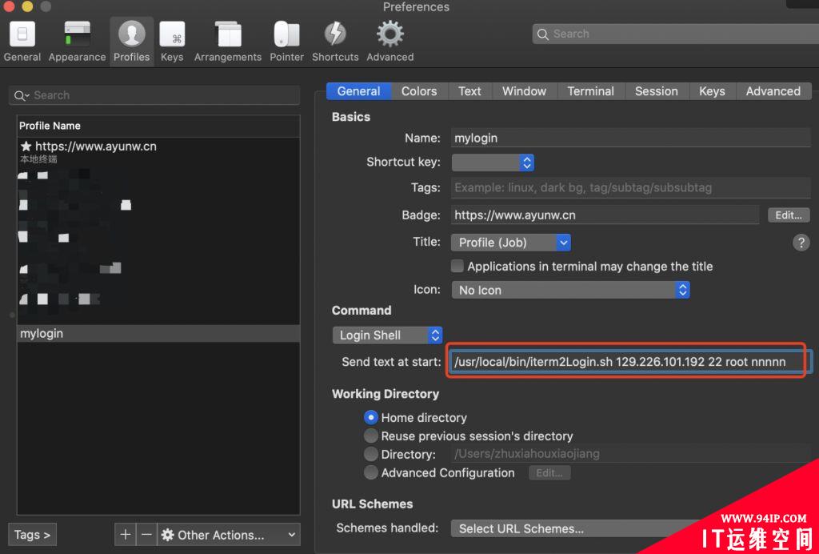
Task: Switch to the Text tab
Action: (x=469, y=91)
